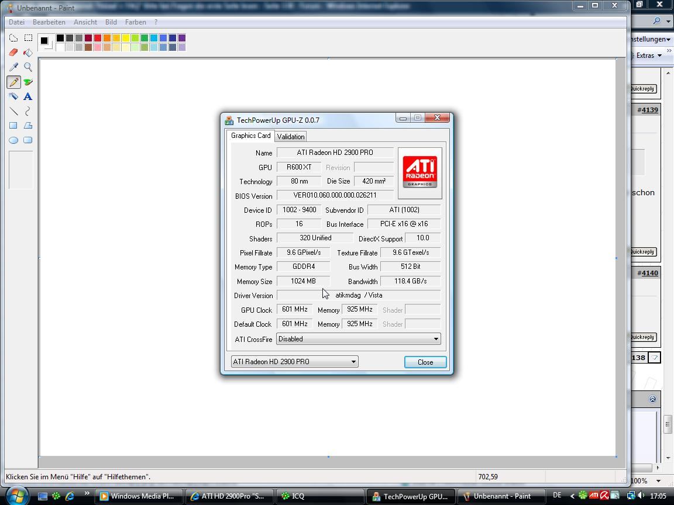
Task: Select the Ellipse shape tool
Action: click(x=13, y=140)
